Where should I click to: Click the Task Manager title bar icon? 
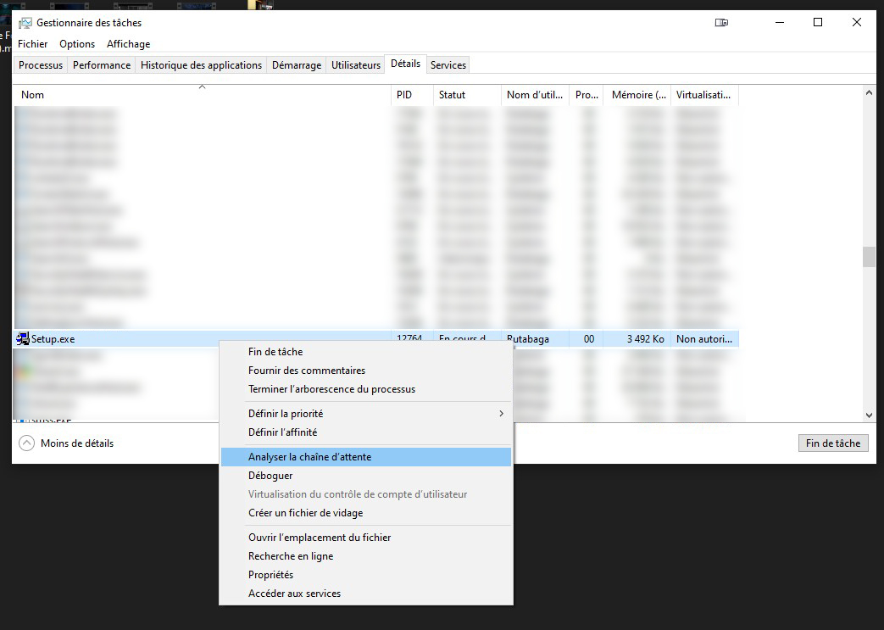click(x=25, y=23)
